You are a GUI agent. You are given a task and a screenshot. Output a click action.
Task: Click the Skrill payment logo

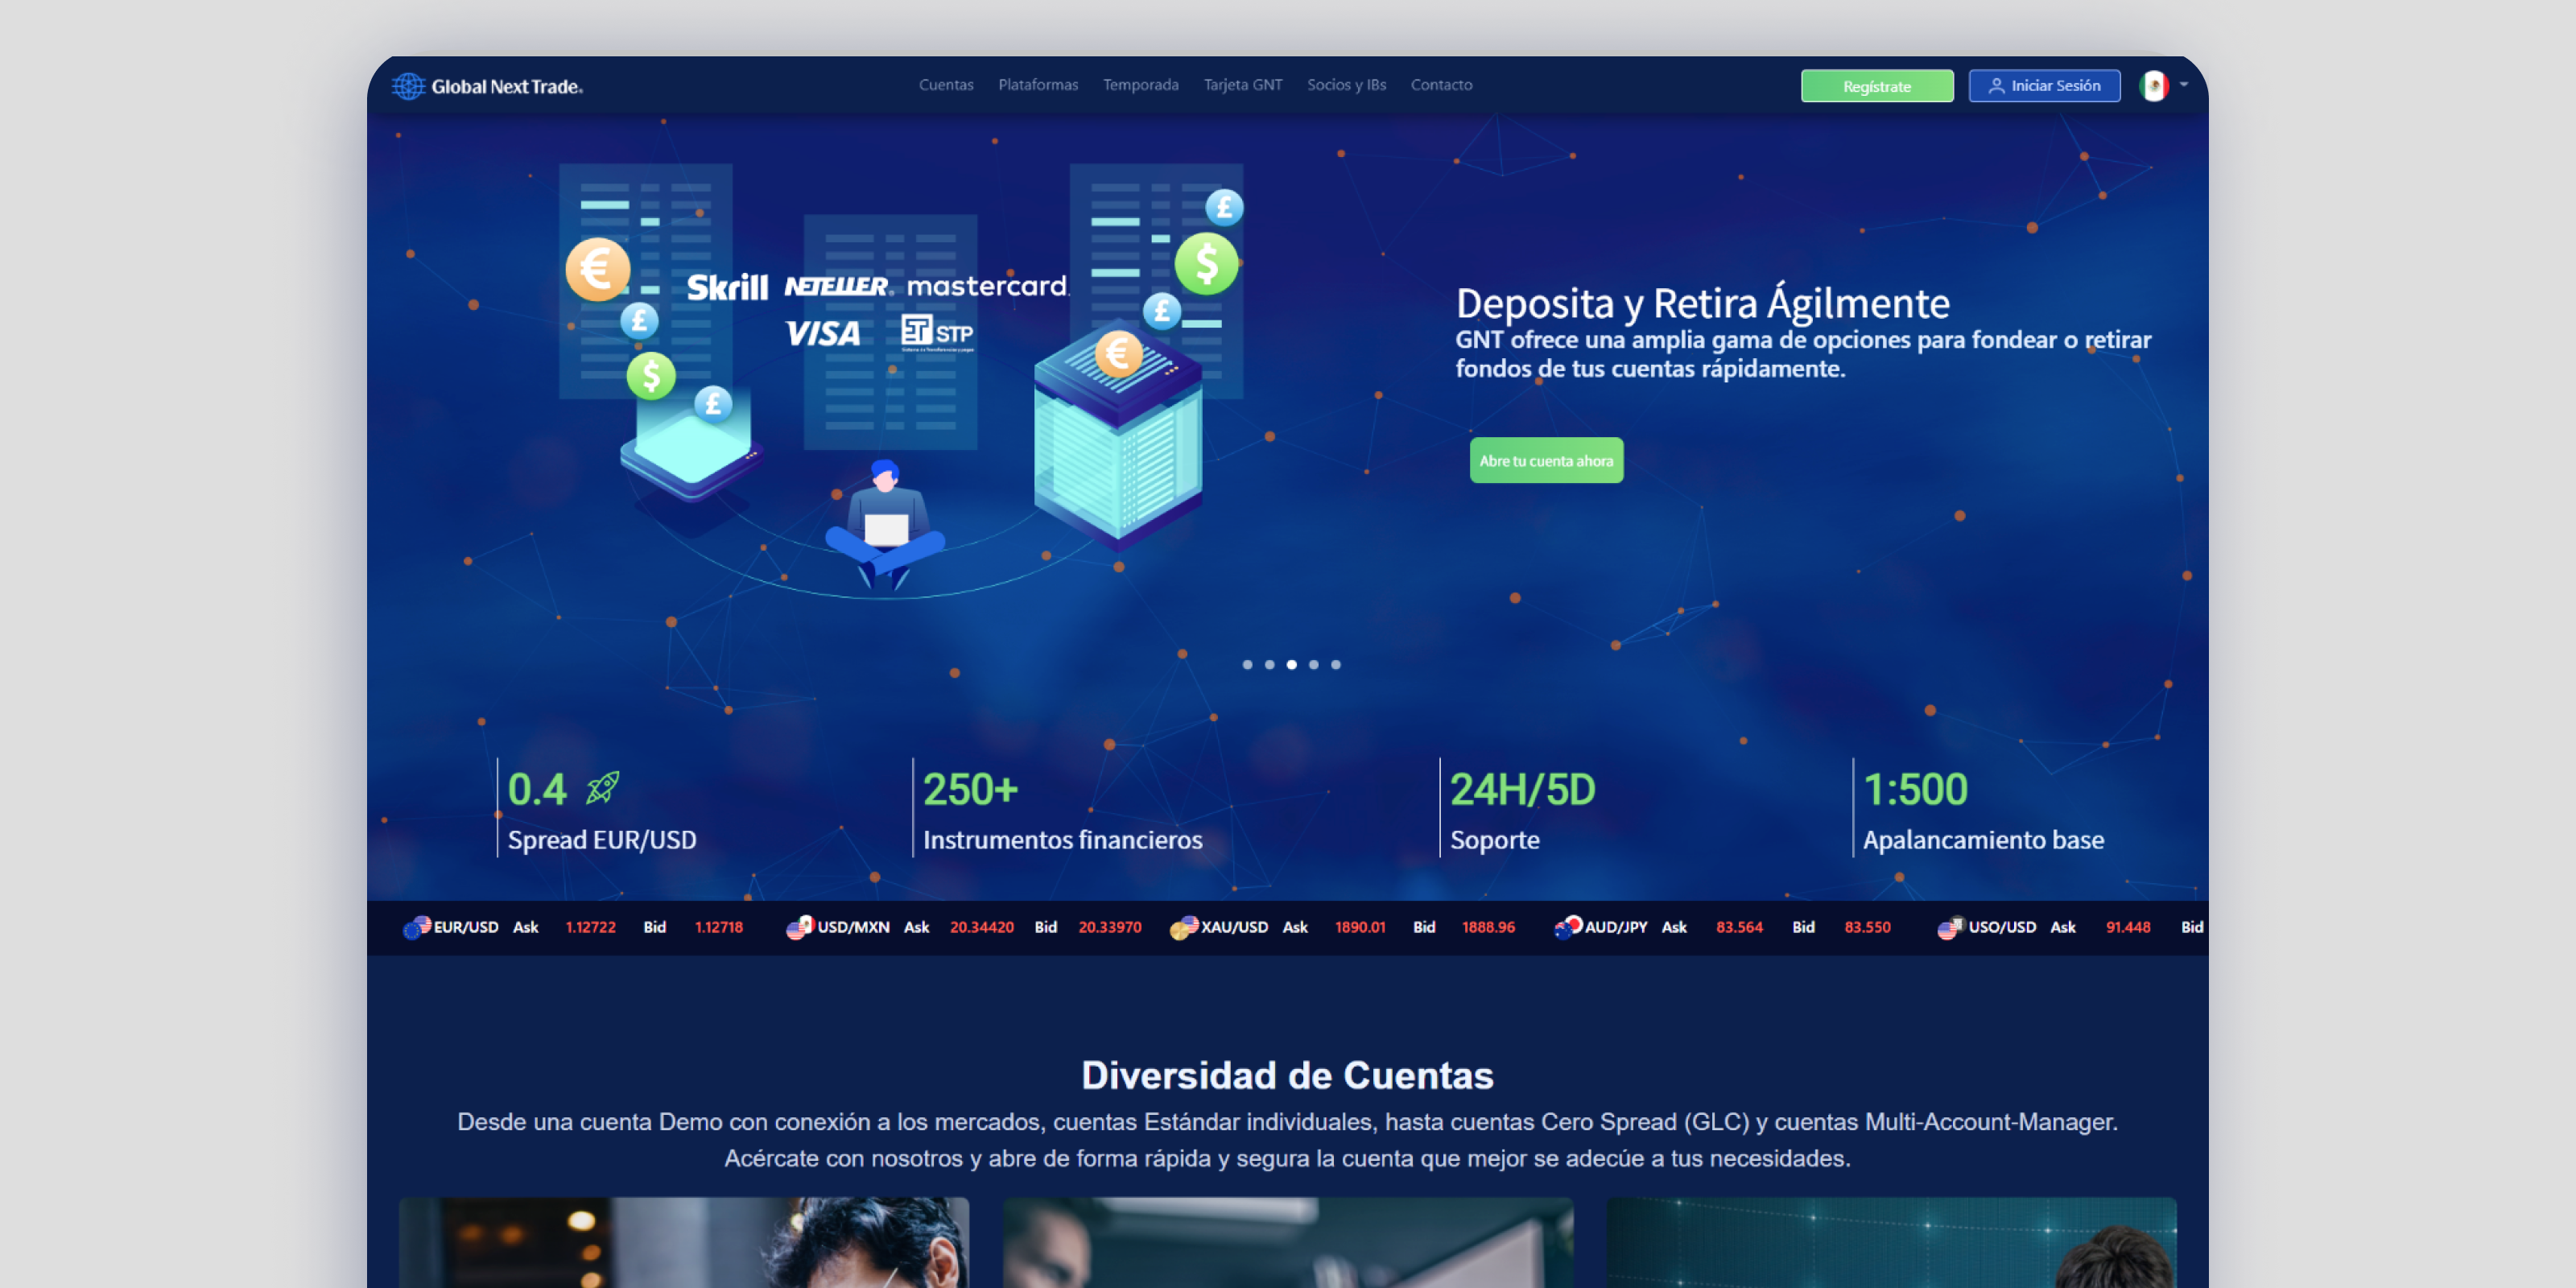[727, 288]
